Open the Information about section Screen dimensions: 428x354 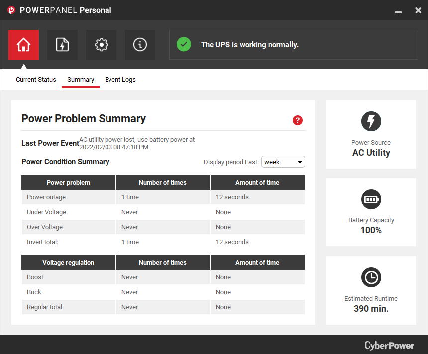click(x=140, y=45)
